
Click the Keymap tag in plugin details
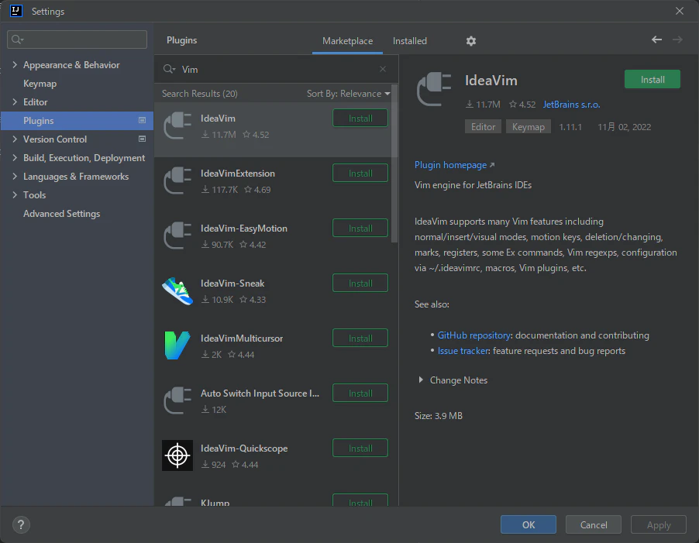(529, 126)
